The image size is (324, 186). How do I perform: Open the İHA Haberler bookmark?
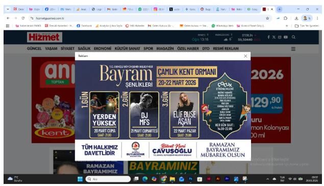135,26
